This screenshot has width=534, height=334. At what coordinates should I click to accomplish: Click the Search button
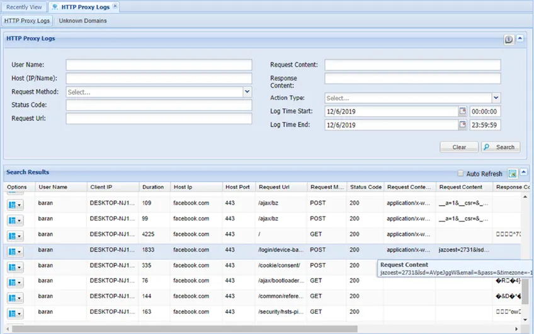501,147
